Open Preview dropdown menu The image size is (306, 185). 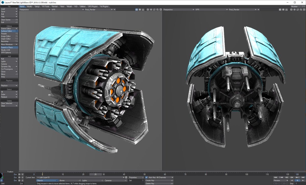click(281, 180)
